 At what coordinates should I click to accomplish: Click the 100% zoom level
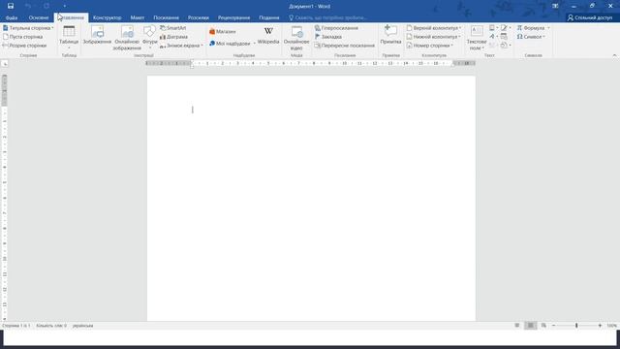(611, 326)
